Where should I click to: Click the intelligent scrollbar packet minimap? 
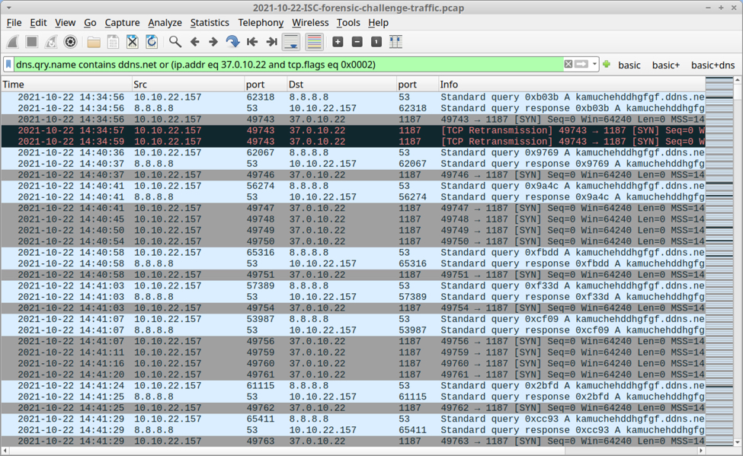click(x=719, y=259)
